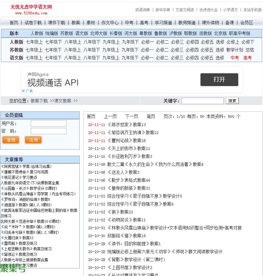Open the 《陈涉世家》教案13 article

pos(126,125)
